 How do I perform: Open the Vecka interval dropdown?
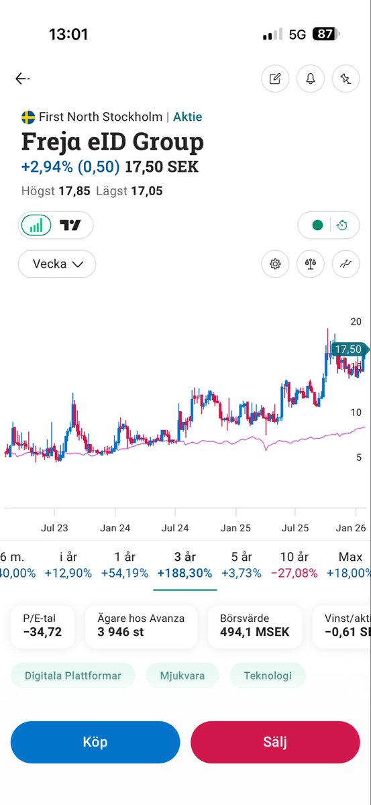pyautogui.click(x=57, y=264)
